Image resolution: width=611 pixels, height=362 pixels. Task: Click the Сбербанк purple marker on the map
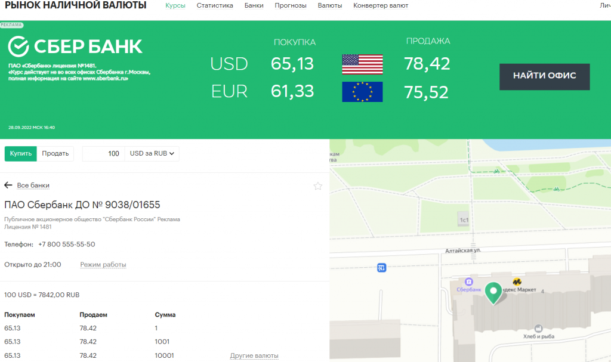click(x=469, y=281)
